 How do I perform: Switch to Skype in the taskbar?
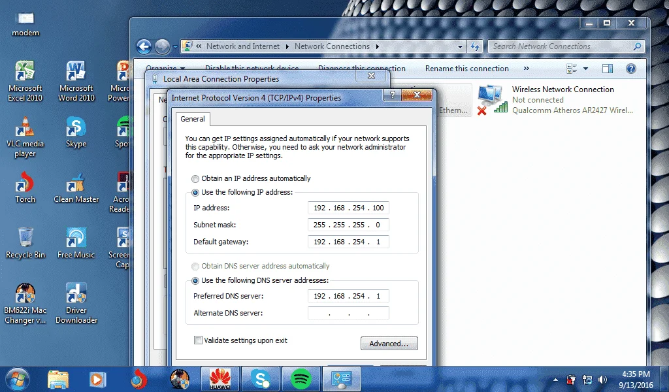coord(260,379)
